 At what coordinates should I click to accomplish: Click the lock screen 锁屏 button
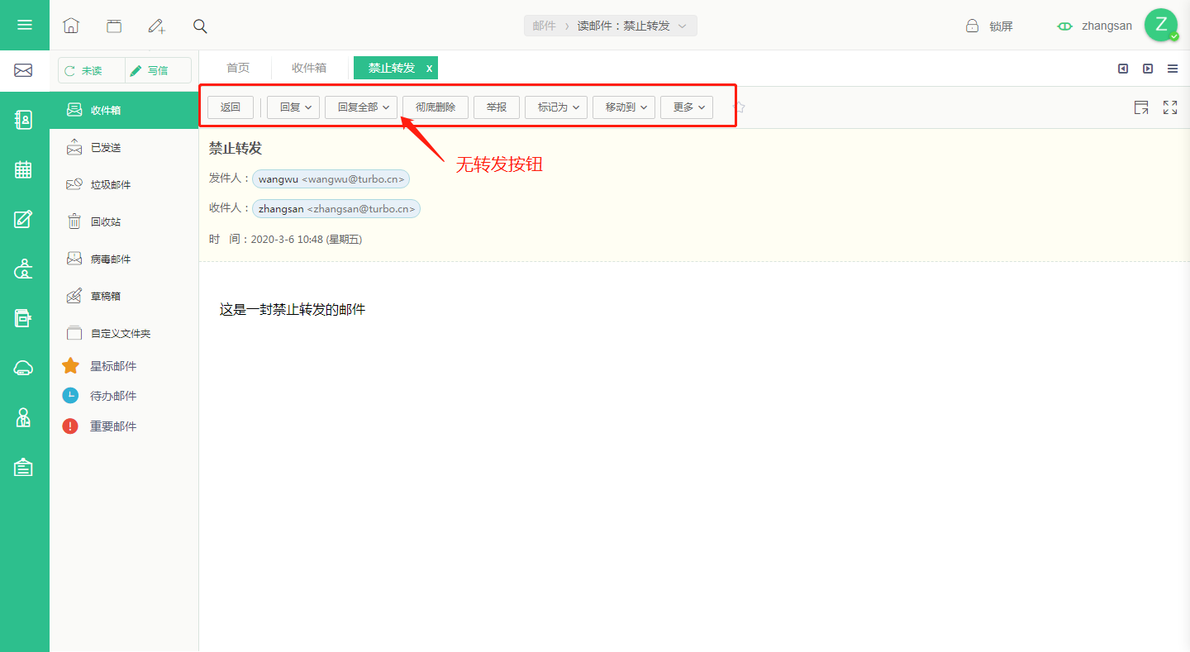pyautogui.click(x=989, y=26)
